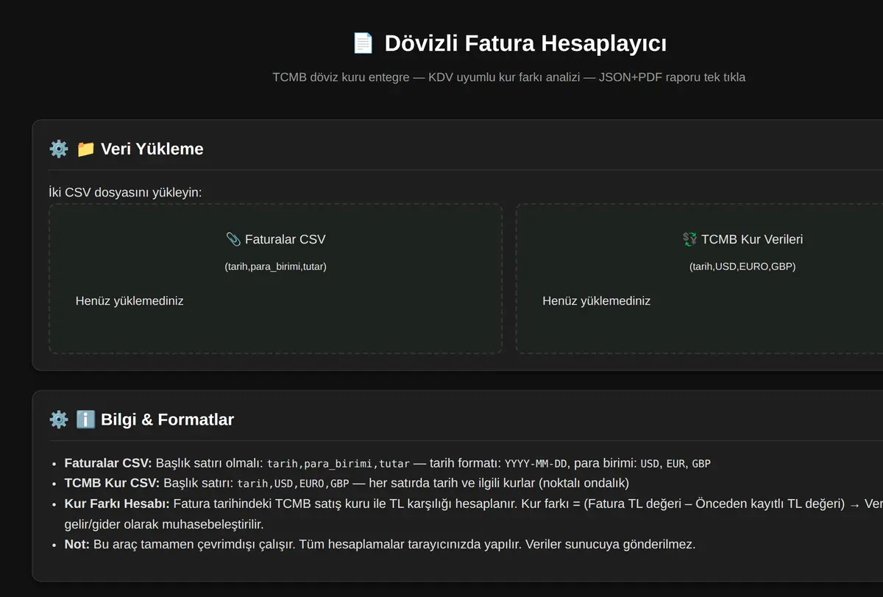The image size is (883, 597).
Task: Open the TCMB Kur Verileri upload drop zone
Action: click(699, 279)
